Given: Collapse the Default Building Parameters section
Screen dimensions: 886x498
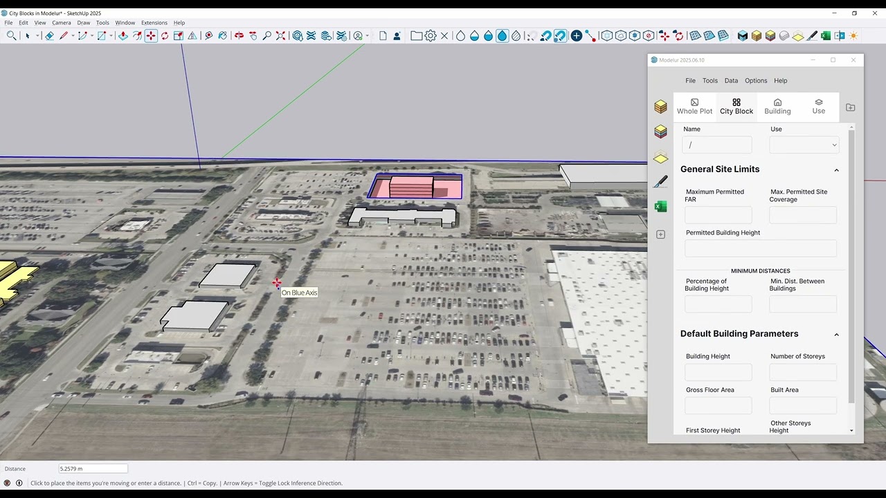Looking at the screenshot, I should [836, 334].
